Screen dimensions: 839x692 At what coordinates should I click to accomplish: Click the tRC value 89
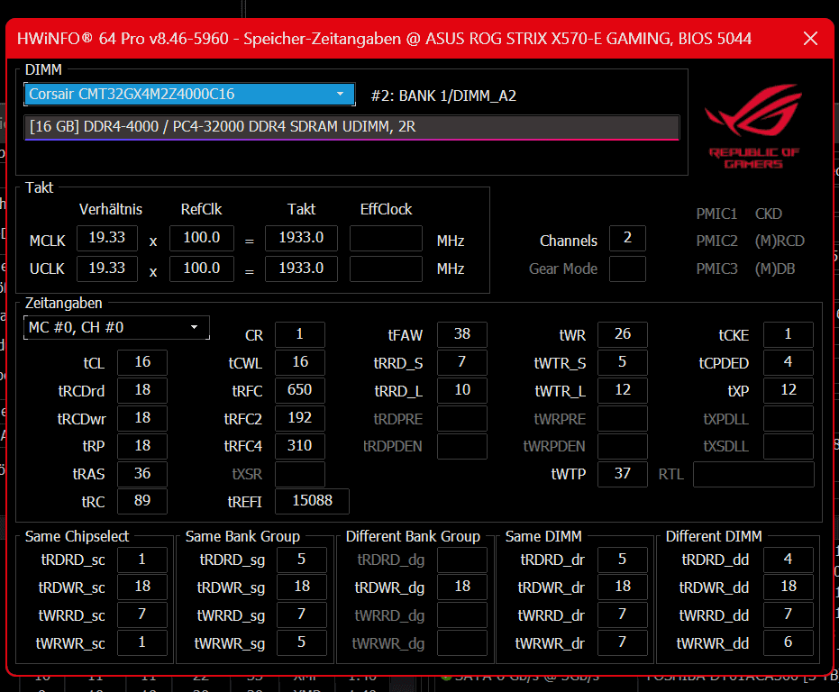coord(142,501)
